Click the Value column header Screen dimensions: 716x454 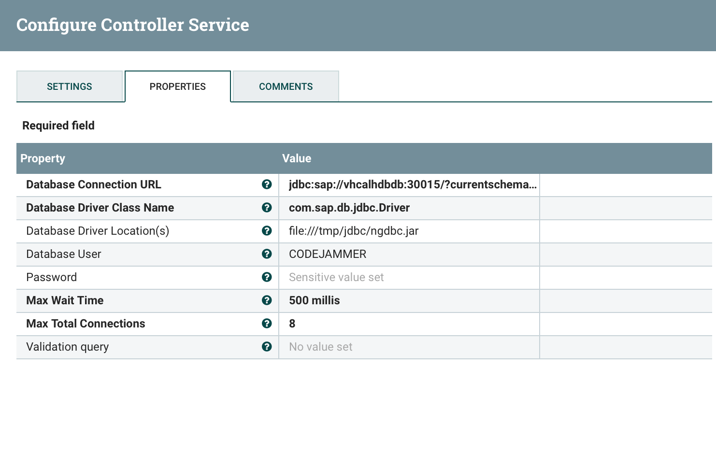(x=296, y=158)
